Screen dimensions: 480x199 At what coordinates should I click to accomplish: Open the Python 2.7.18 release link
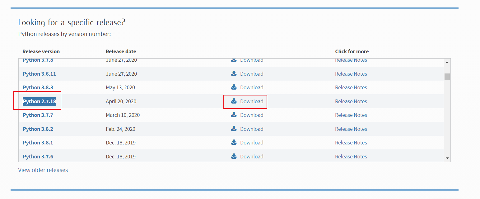click(40, 101)
